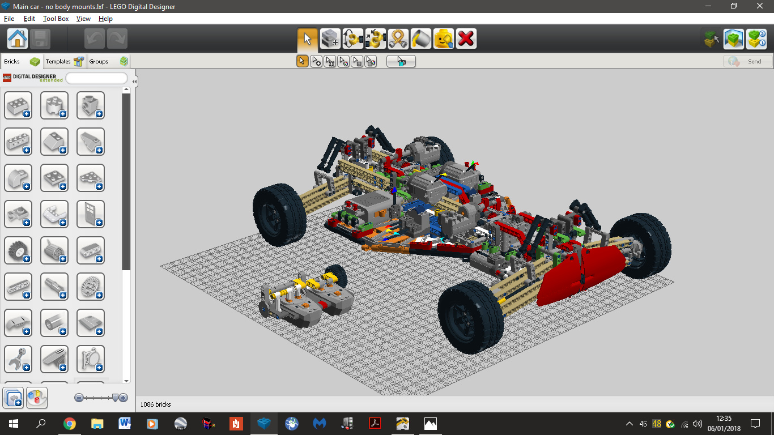Click the Undo arrow button

coord(95,39)
